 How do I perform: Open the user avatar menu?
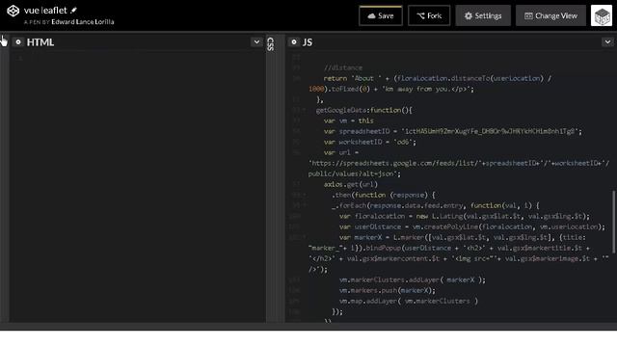point(602,15)
